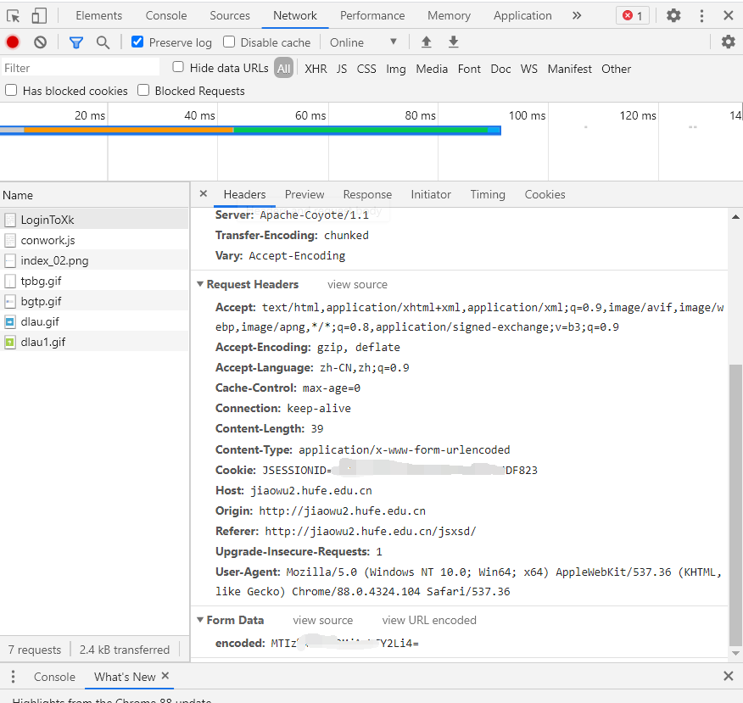Screen dimensions: 743x703
Task: Click the Name column header
Action: click(94, 195)
